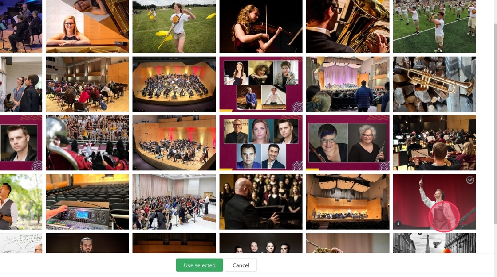The height and width of the screenshot is (277, 497).
Task: Pick the sousaphone stadium crowd photo
Action: coord(87,143)
